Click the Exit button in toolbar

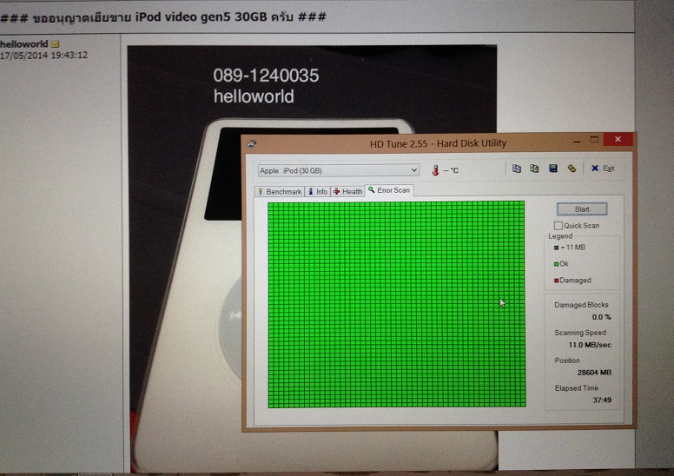click(x=603, y=169)
